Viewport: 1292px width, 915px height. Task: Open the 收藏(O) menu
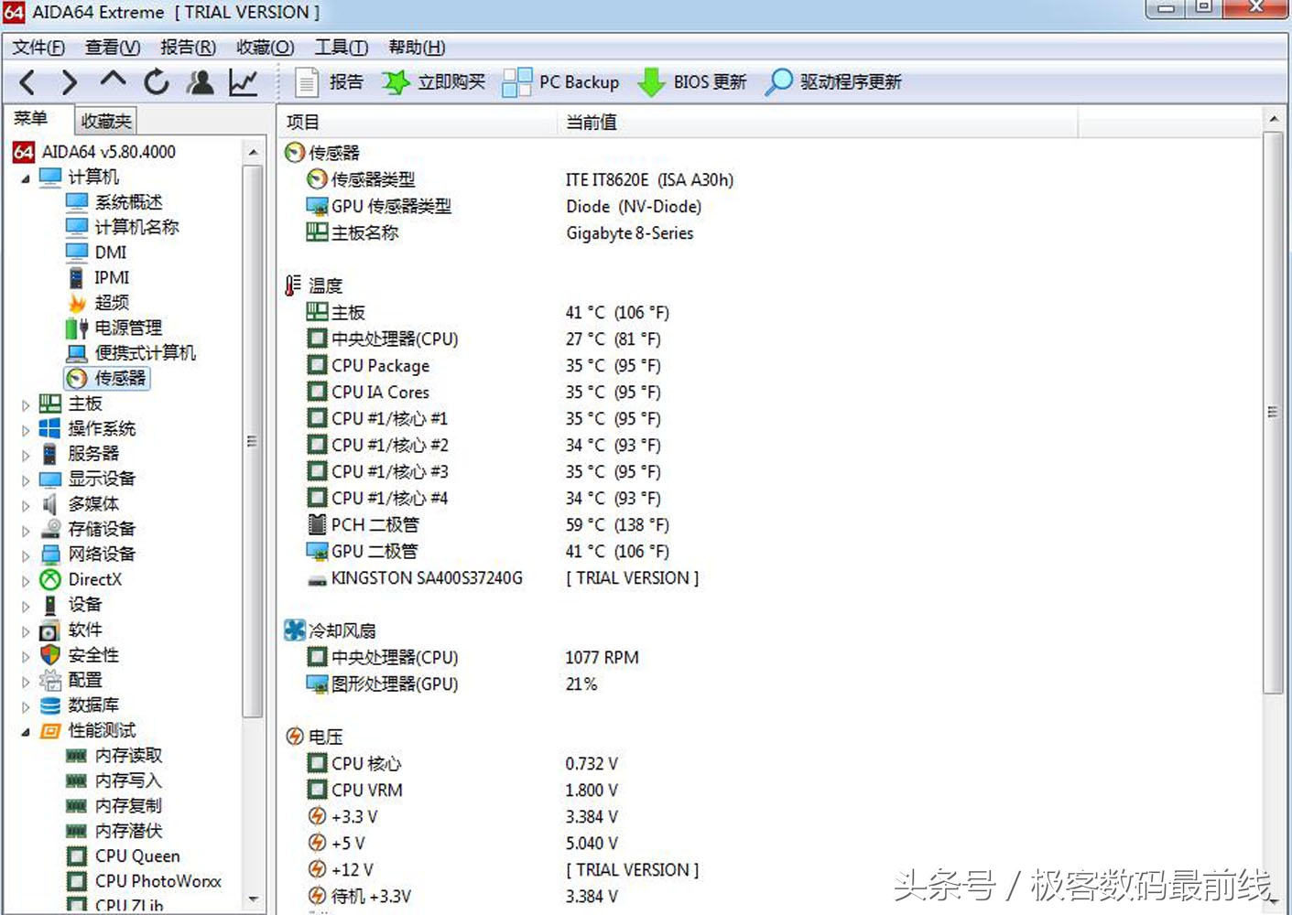[x=265, y=48]
